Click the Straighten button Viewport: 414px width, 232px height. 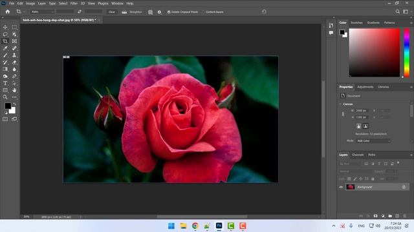pos(132,12)
